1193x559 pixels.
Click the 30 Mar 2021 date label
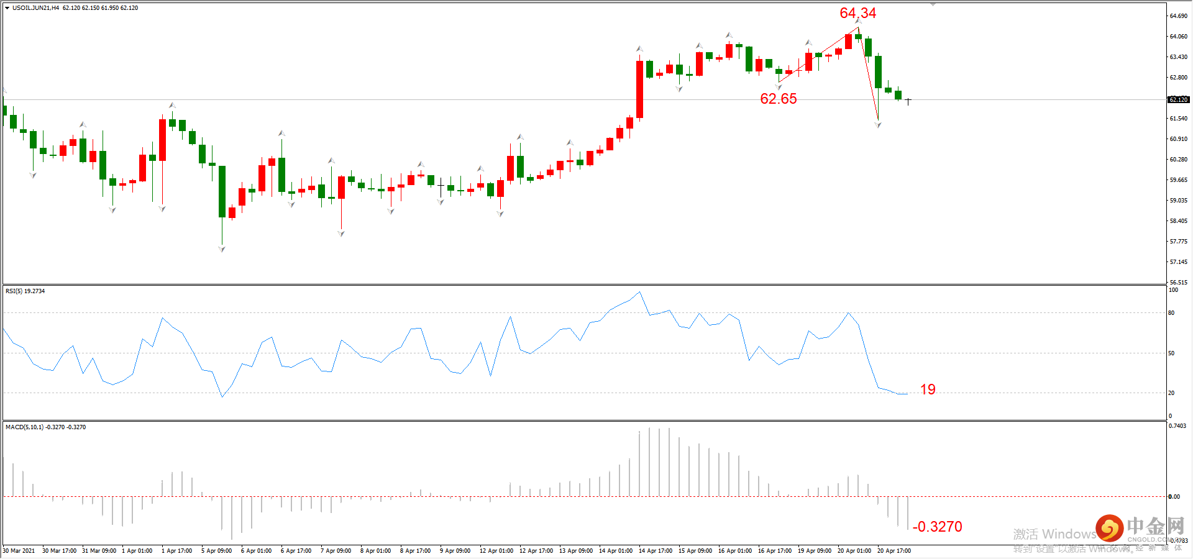coord(19,551)
